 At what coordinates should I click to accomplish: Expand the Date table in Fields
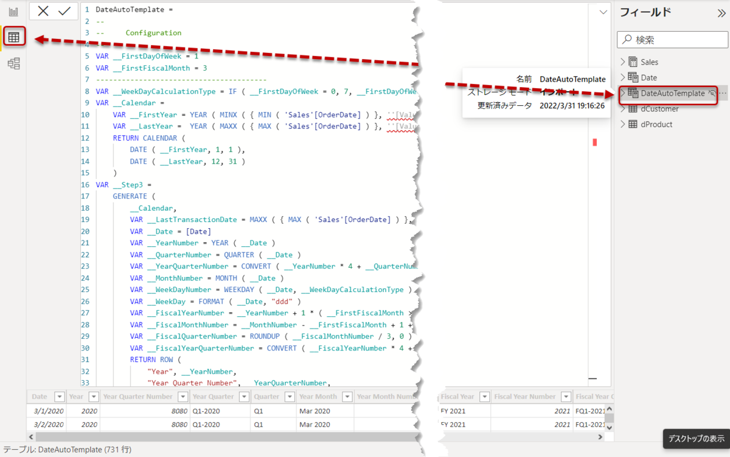coord(623,77)
